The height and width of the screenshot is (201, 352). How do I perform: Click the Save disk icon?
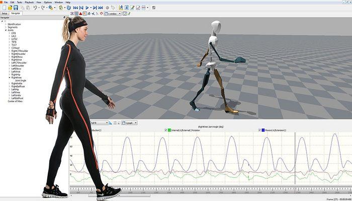click(16, 8)
